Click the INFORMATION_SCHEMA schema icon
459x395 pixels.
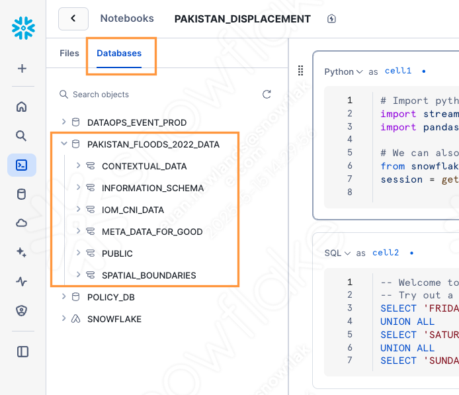click(x=91, y=188)
